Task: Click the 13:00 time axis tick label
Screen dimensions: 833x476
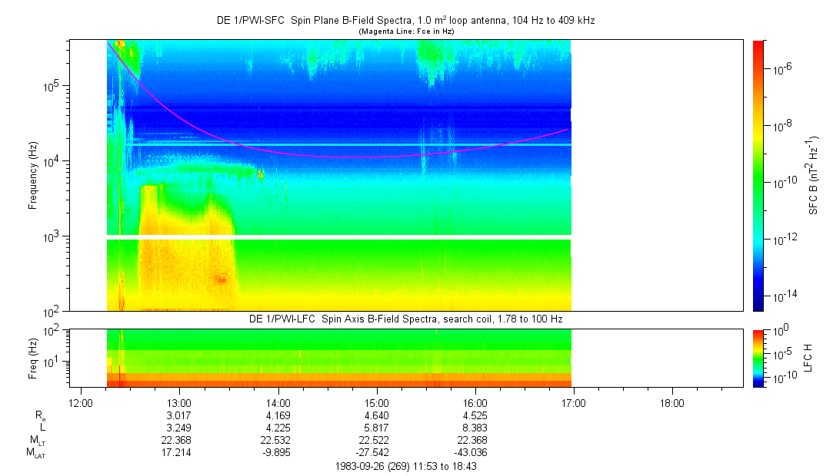Action: point(179,402)
